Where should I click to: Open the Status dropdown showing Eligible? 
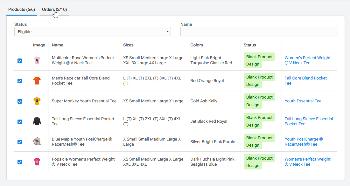pos(92,31)
